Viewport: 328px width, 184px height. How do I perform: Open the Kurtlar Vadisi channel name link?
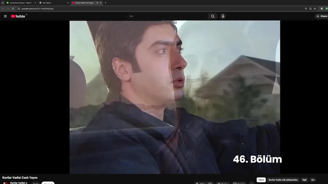[x=17, y=183]
